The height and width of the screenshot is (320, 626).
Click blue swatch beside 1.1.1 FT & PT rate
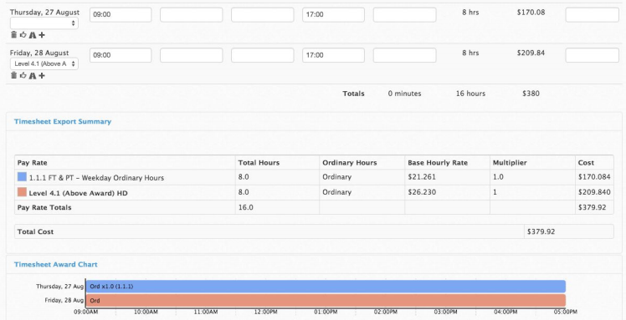22,176
